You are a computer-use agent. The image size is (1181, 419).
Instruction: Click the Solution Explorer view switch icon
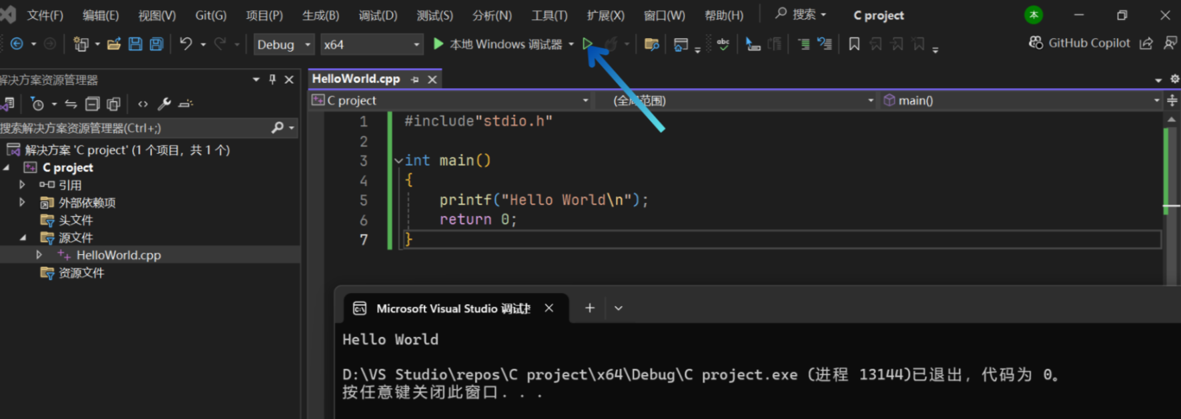point(8,104)
